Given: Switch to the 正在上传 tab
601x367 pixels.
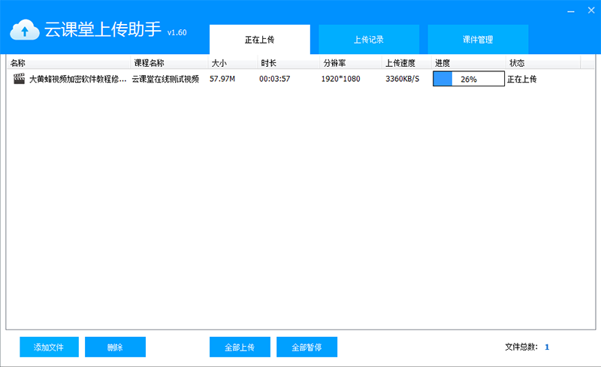Looking at the screenshot, I should pos(259,40).
